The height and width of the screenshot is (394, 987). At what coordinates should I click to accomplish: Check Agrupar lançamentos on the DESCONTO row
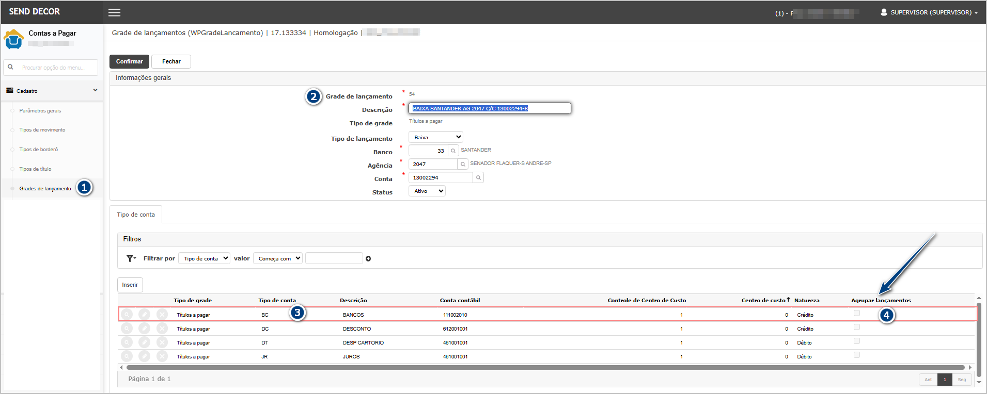(x=857, y=327)
